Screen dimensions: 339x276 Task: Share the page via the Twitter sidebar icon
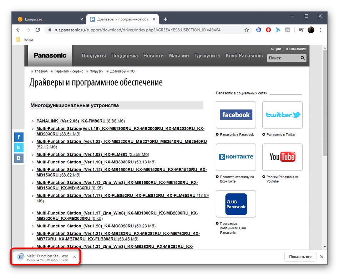point(19,148)
